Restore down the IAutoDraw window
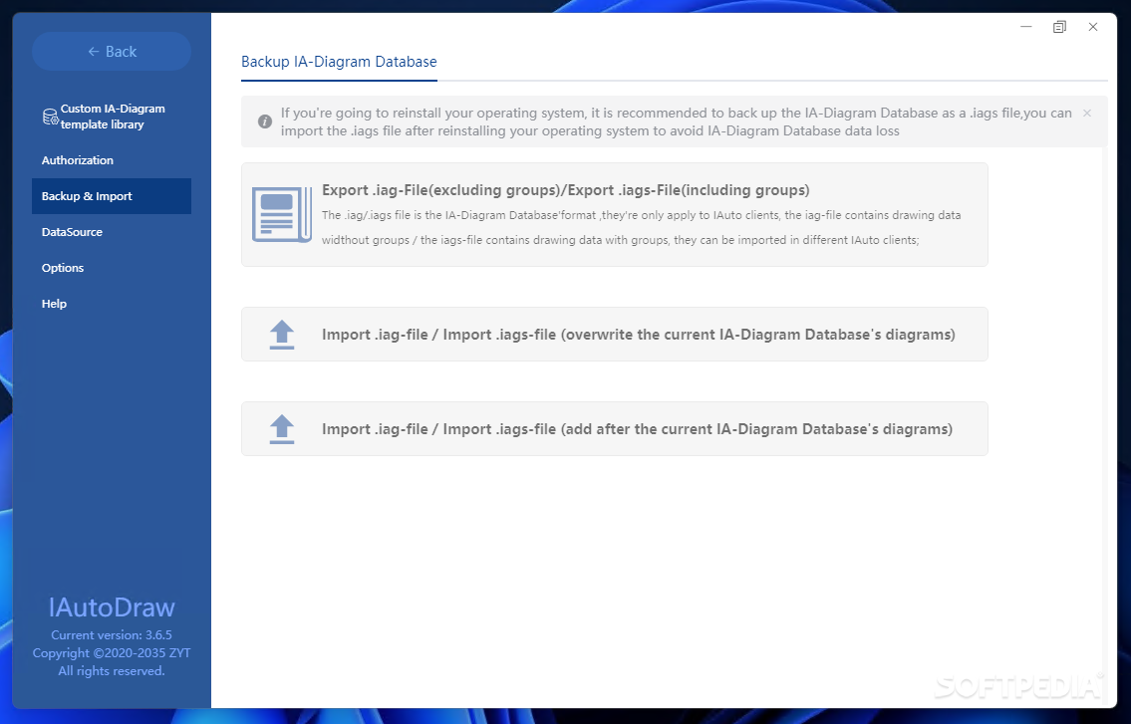Viewport: 1131px width, 724px height. click(1059, 27)
